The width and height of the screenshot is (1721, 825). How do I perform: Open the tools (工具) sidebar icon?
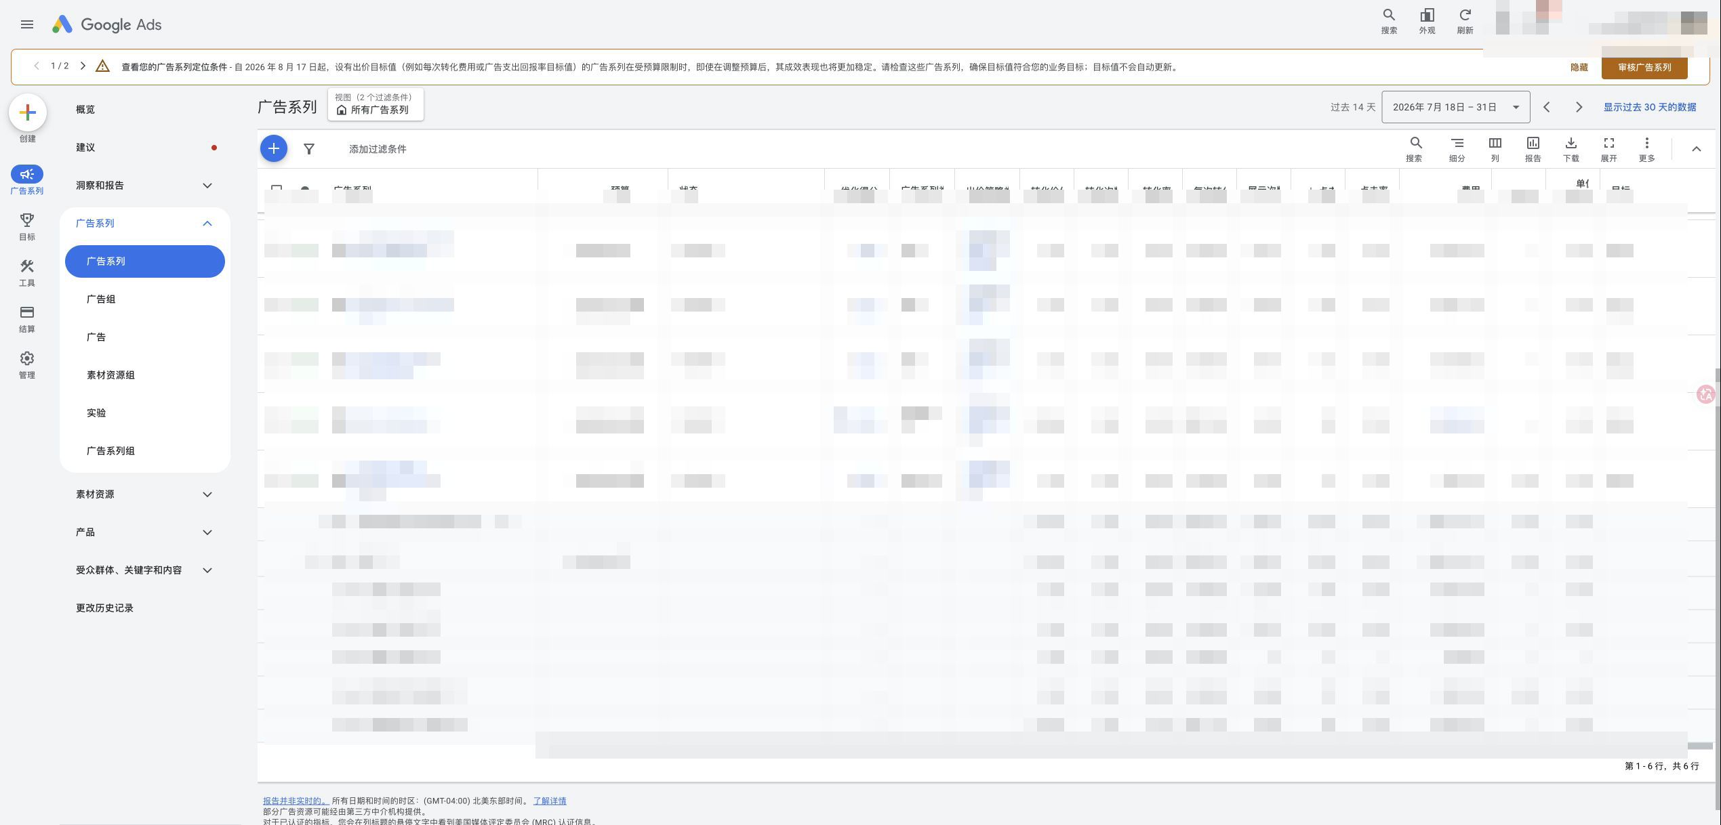[27, 272]
